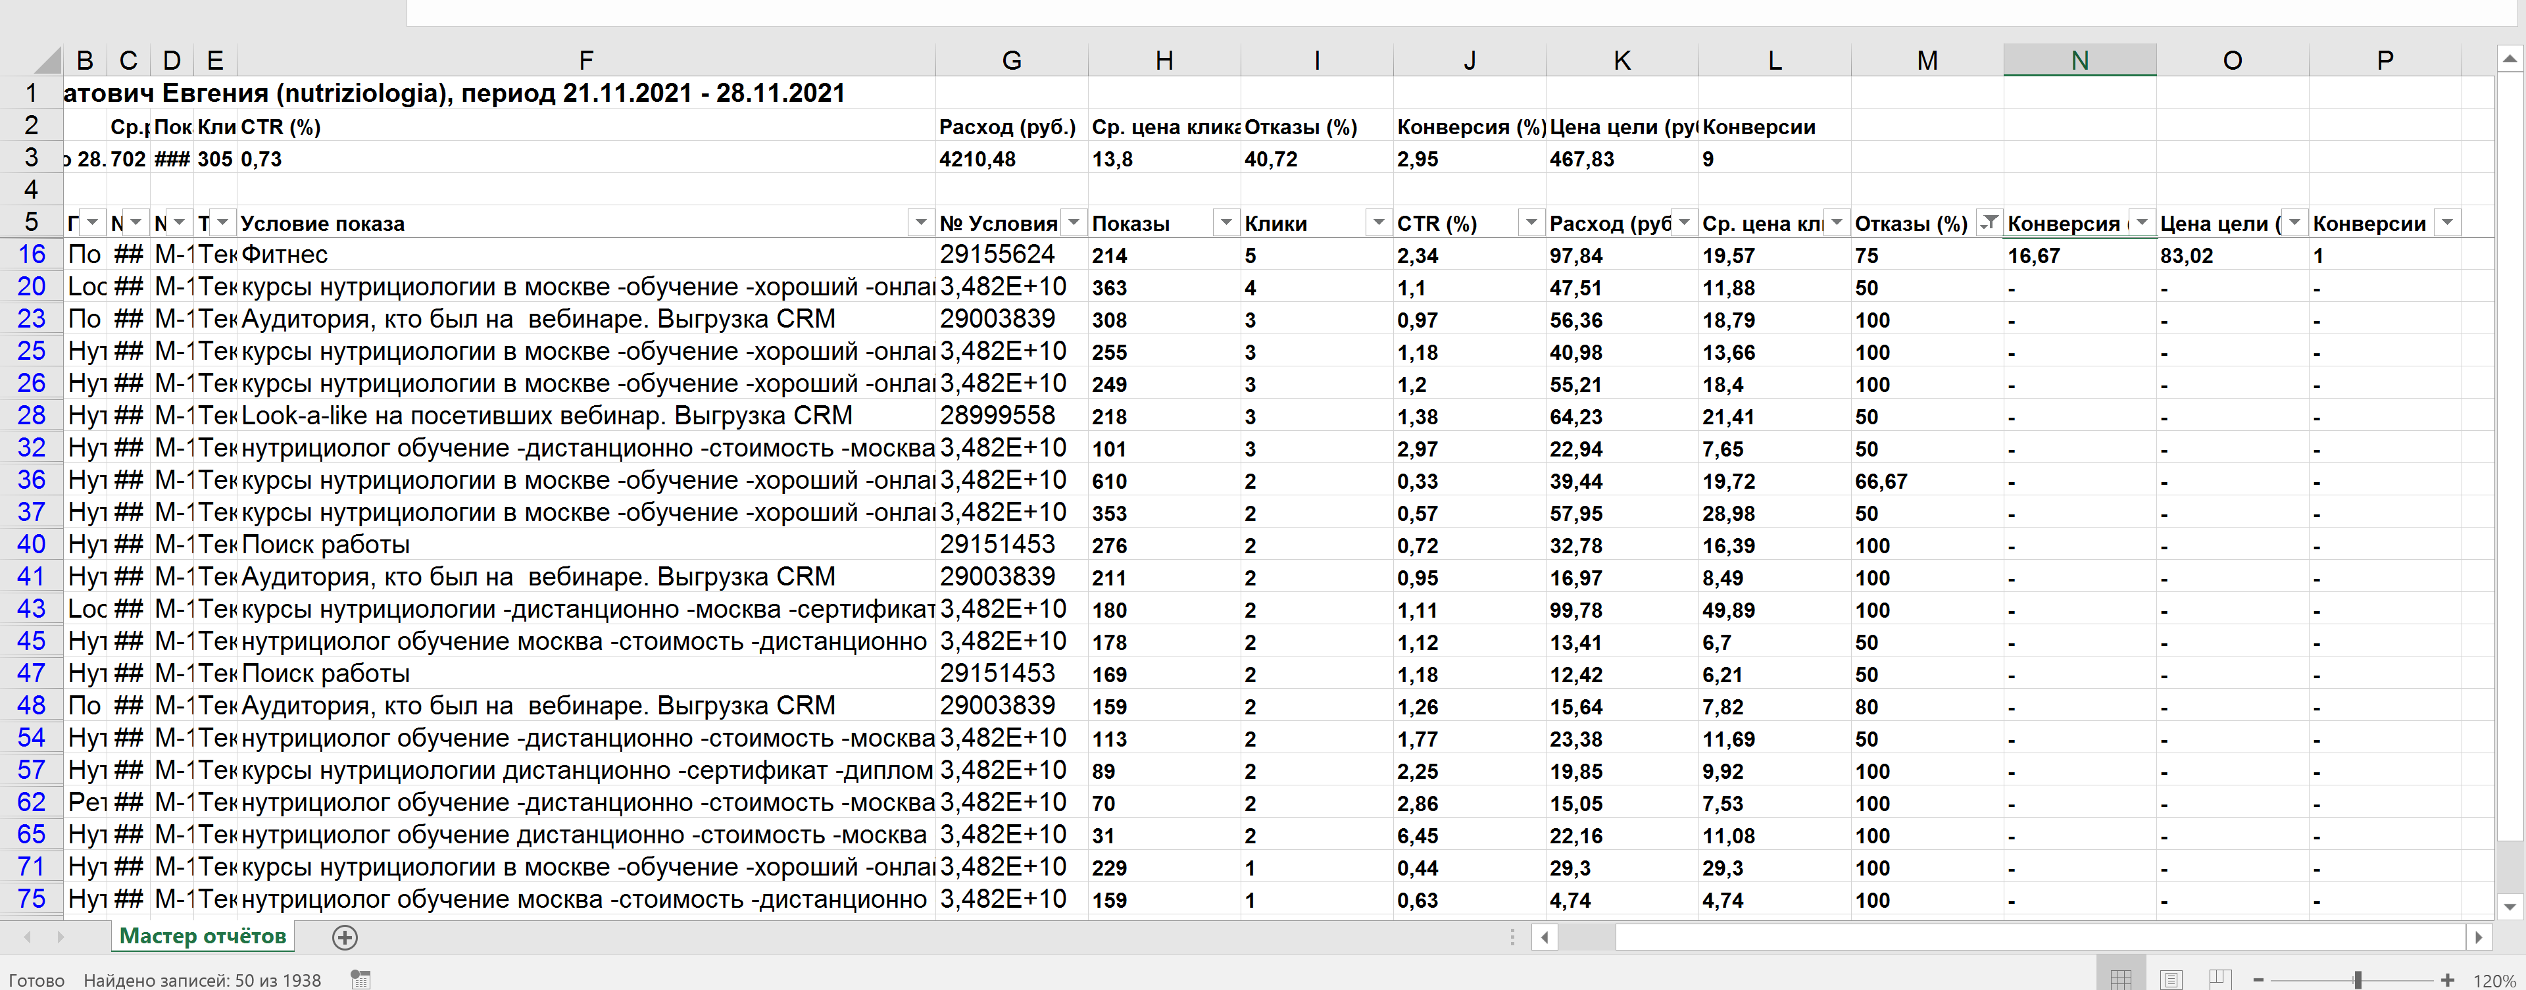Select row 16 header
The width and height of the screenshot is (2526, 990).
coord(32,255)
